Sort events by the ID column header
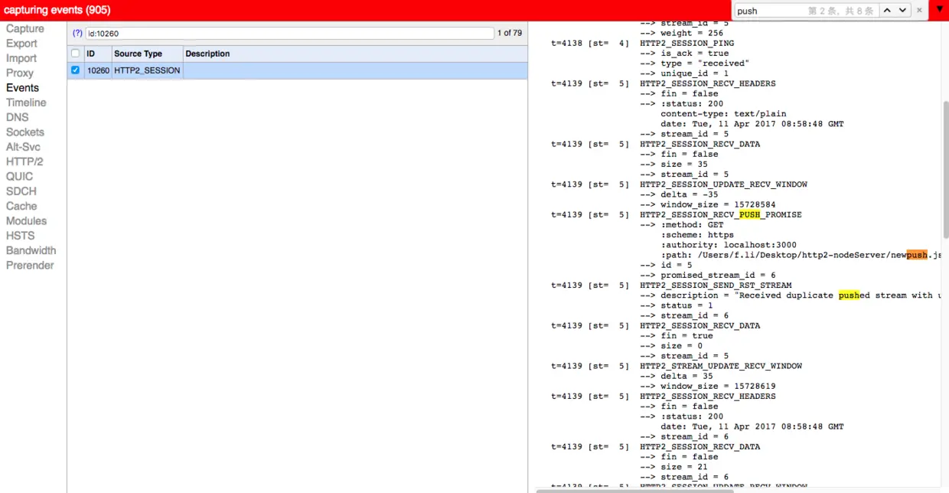Image resolution: width=949 pixels, height=493 pixels. click(x=91, y=53)
